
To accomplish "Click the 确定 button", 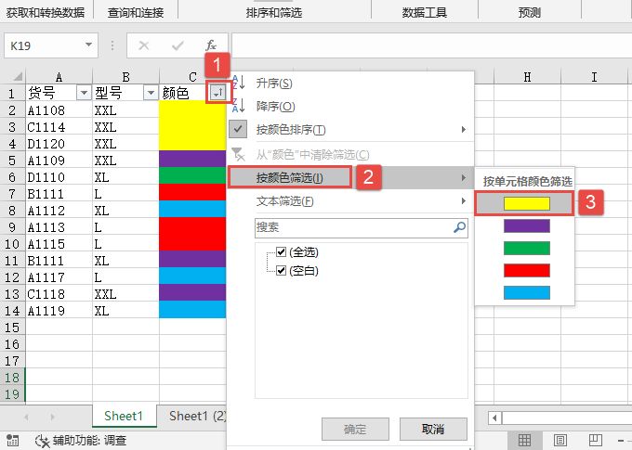I will pos(355,429).
